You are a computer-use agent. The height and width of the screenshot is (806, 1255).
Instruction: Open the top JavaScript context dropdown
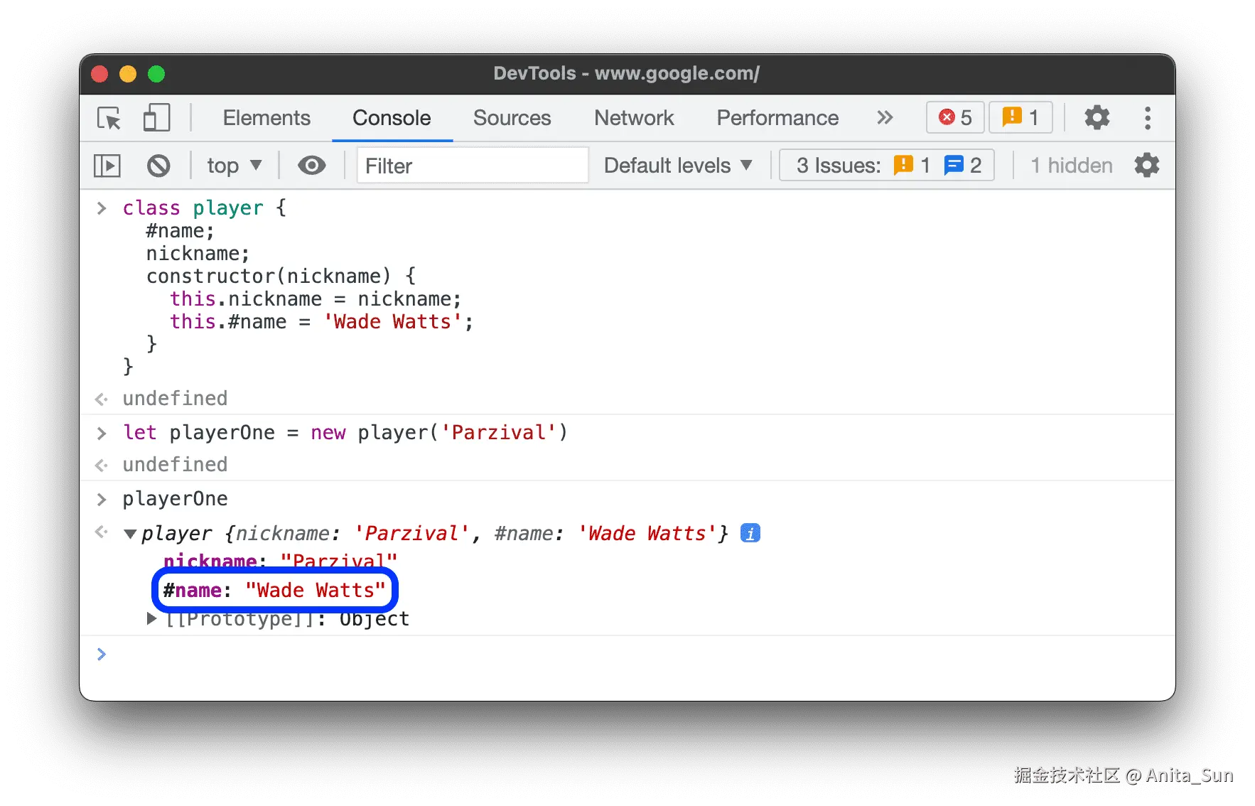pyautogui.click(x=234, y=166)
